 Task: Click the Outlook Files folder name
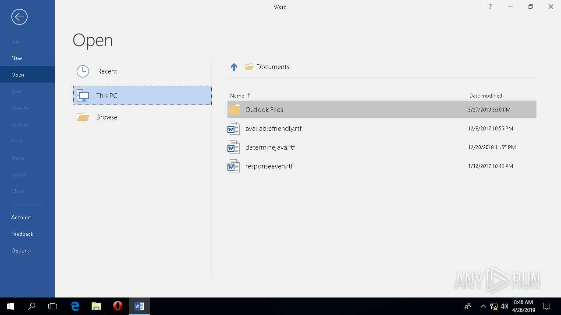[264, 109]
